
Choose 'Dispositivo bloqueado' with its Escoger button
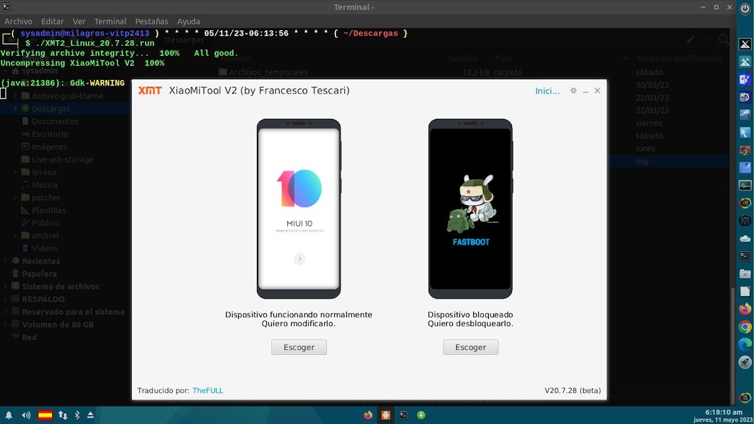[x=471, y=347]
